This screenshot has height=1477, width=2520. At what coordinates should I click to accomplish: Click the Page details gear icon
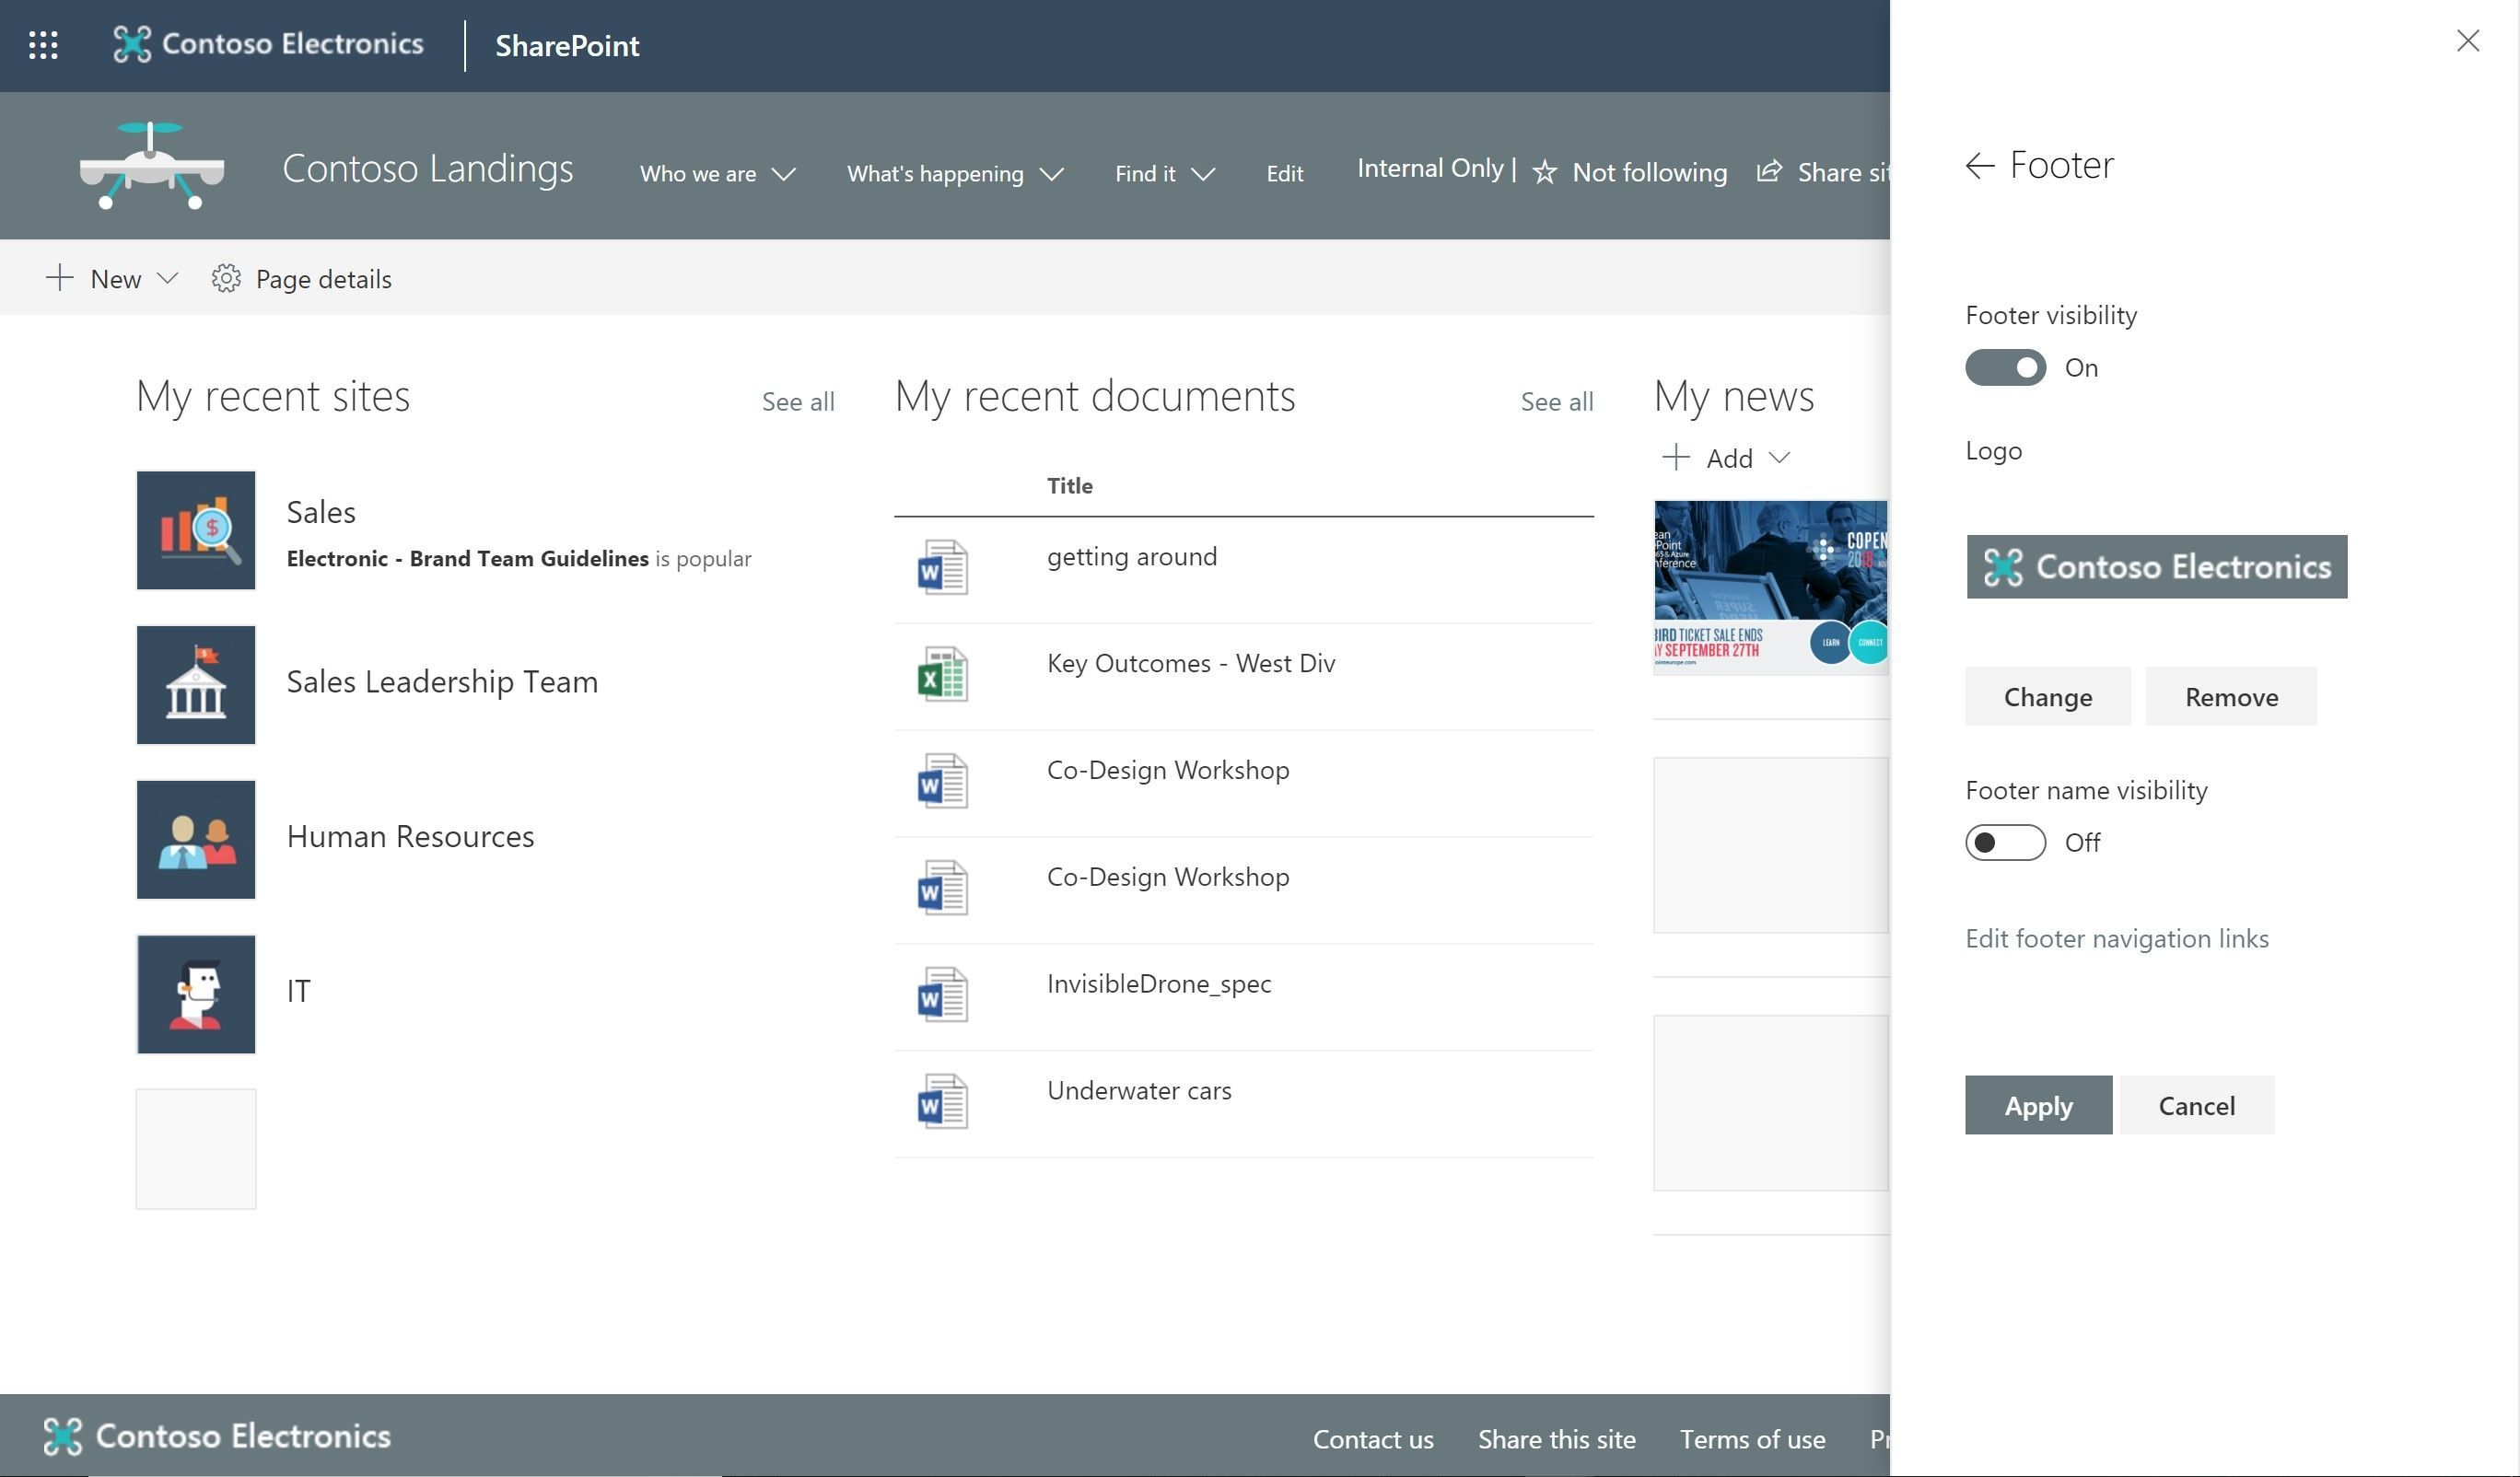pos(226,279)
